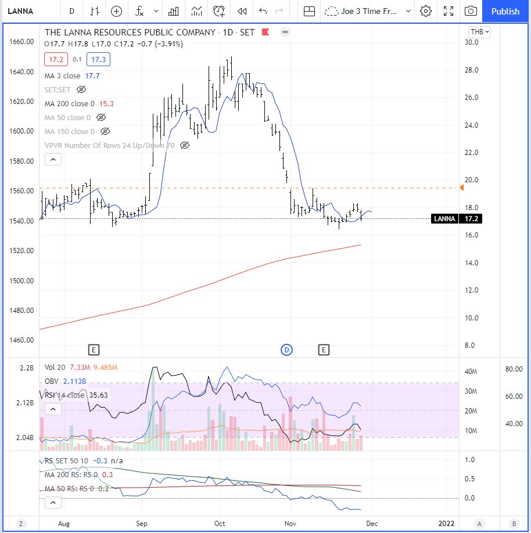Screen dimensions: 531x533
Task: Collapse the volume pane indicator legend
Action: coord(53,409)
